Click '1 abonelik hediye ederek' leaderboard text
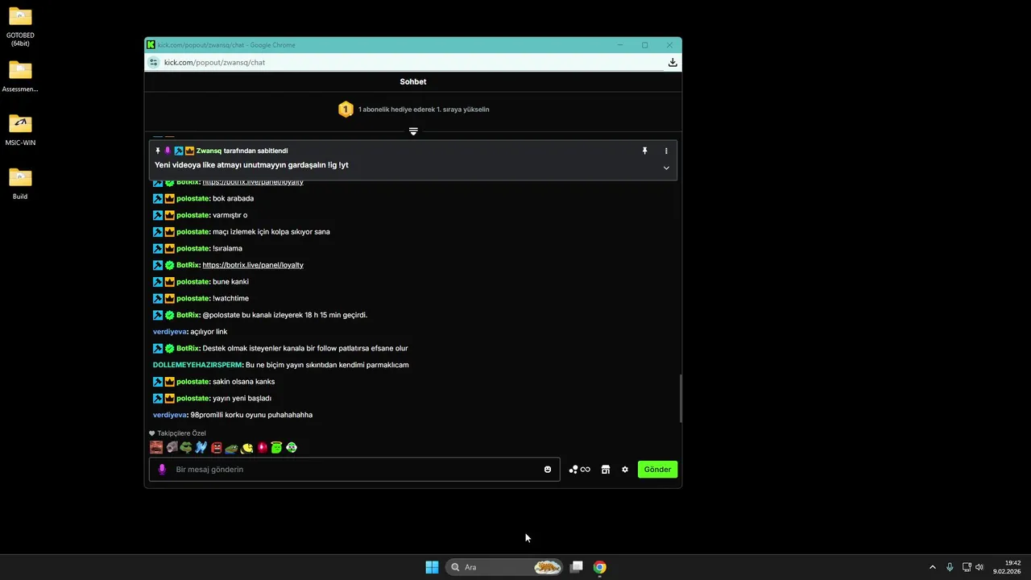The height and width of the screenshot is (580, 1031). pyautogui.click(x=424, y=110)
